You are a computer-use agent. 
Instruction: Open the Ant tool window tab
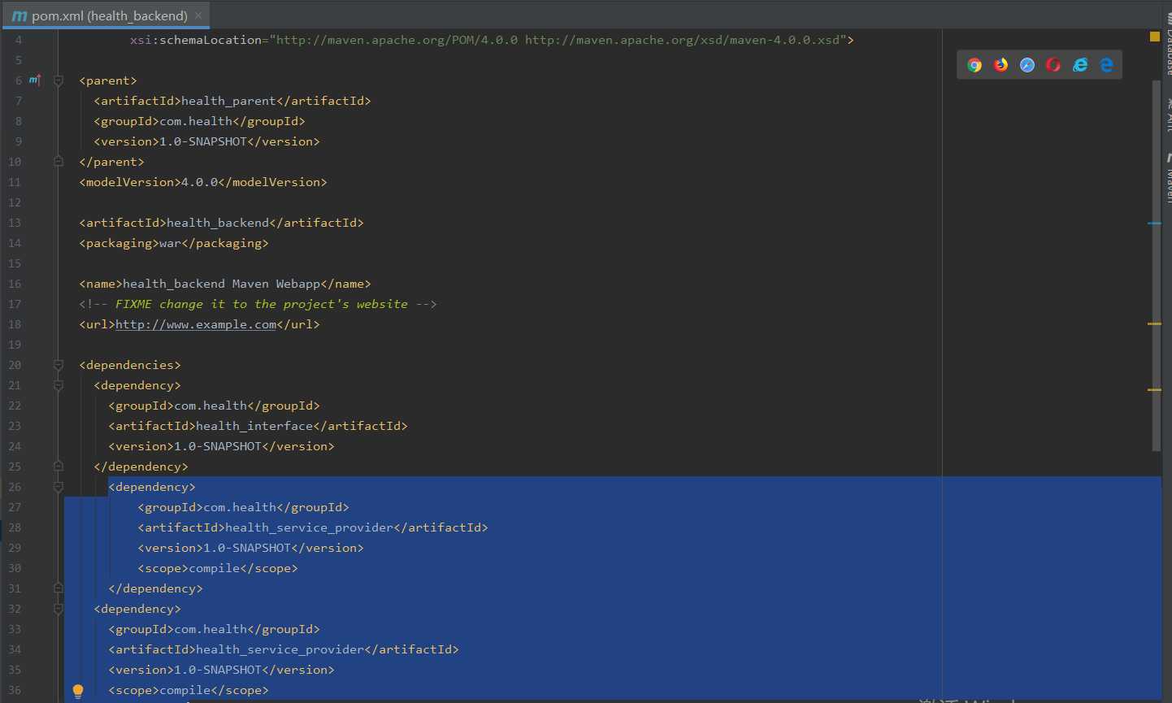(x=1168, y=115)
